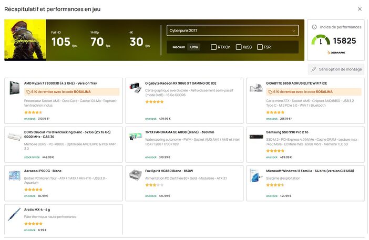Click the Windows 11 Famille box thumbnail

[256, 175]
